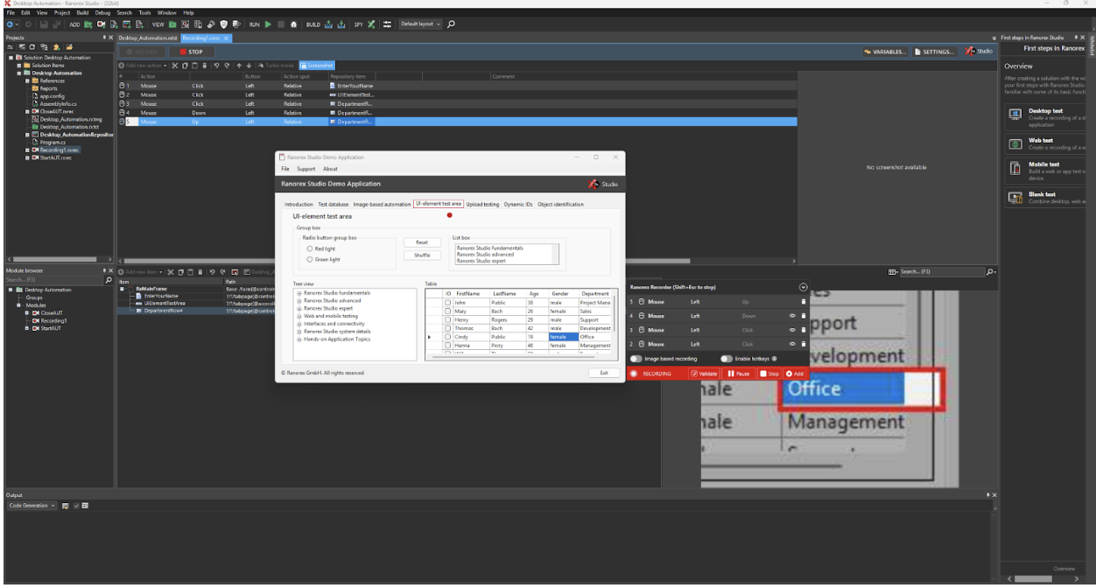Click the Mobile test icon in First steps

[x=1015, y=168]
